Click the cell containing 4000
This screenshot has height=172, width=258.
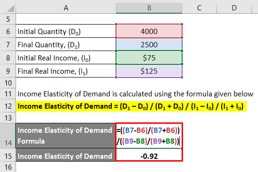(149, 31)
